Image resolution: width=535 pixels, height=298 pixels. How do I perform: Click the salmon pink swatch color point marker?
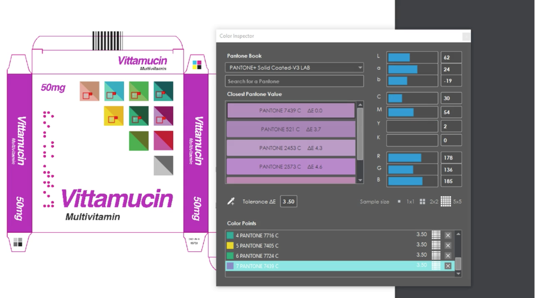[x=88, y=95]
